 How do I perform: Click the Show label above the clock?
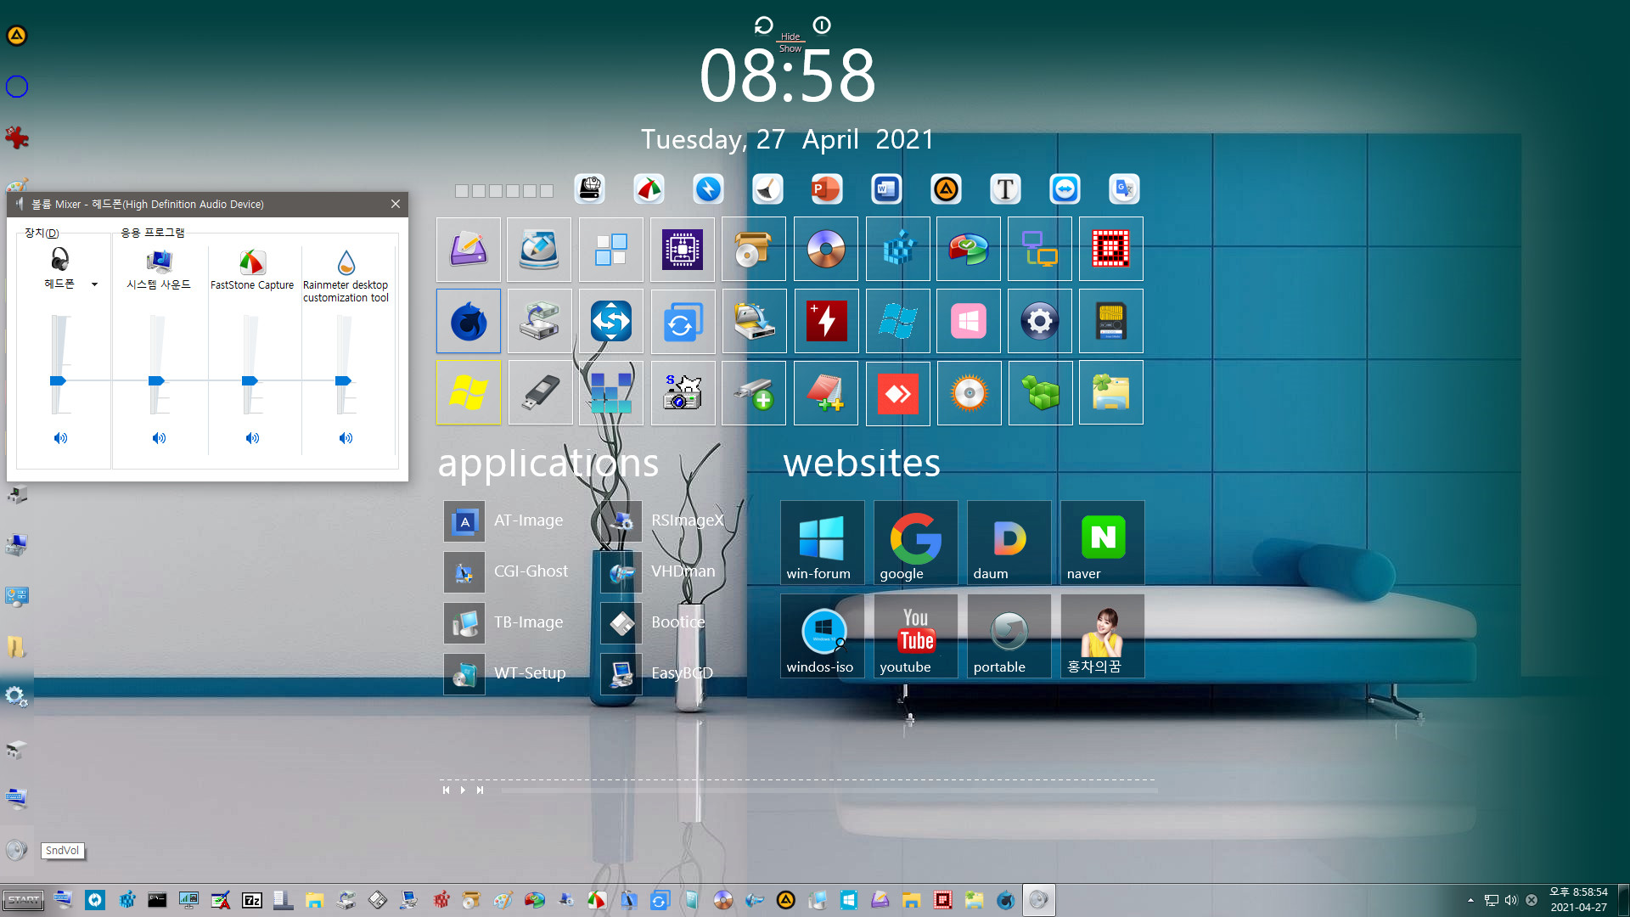tap(790, 48)
